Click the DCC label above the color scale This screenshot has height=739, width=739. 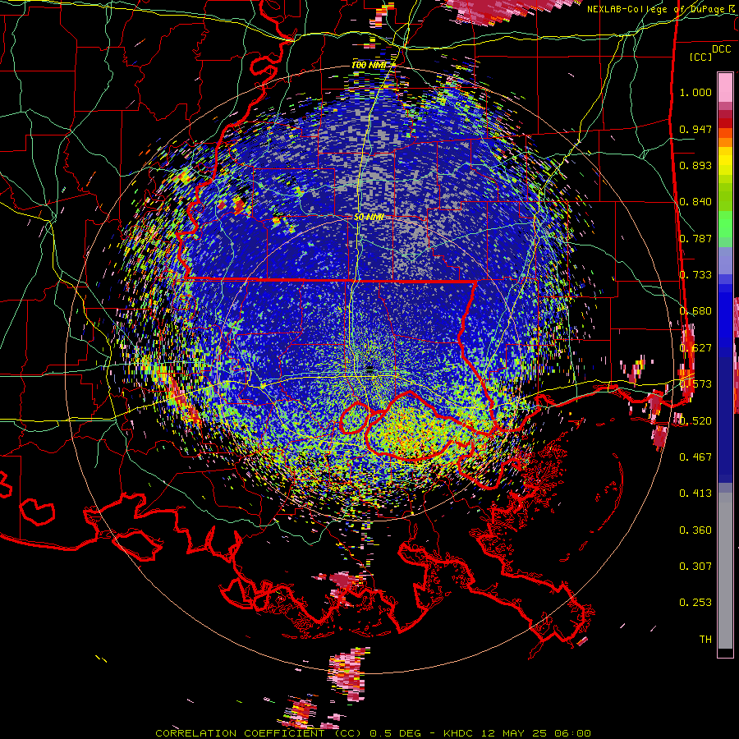pos(721,49)
